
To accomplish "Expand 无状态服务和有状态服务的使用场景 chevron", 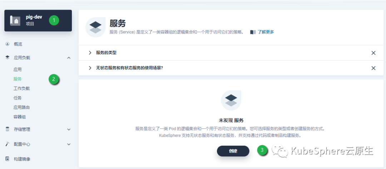I will point(90,68).
